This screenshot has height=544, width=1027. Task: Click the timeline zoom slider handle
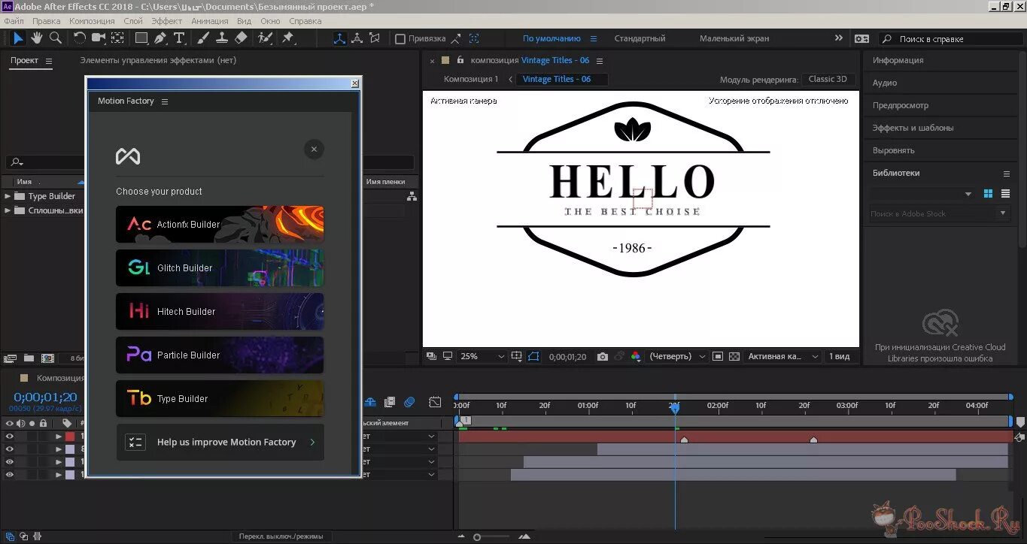tap(477, 536)
